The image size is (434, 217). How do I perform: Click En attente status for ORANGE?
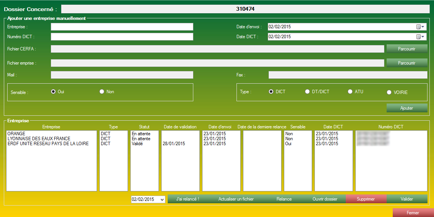141,134
